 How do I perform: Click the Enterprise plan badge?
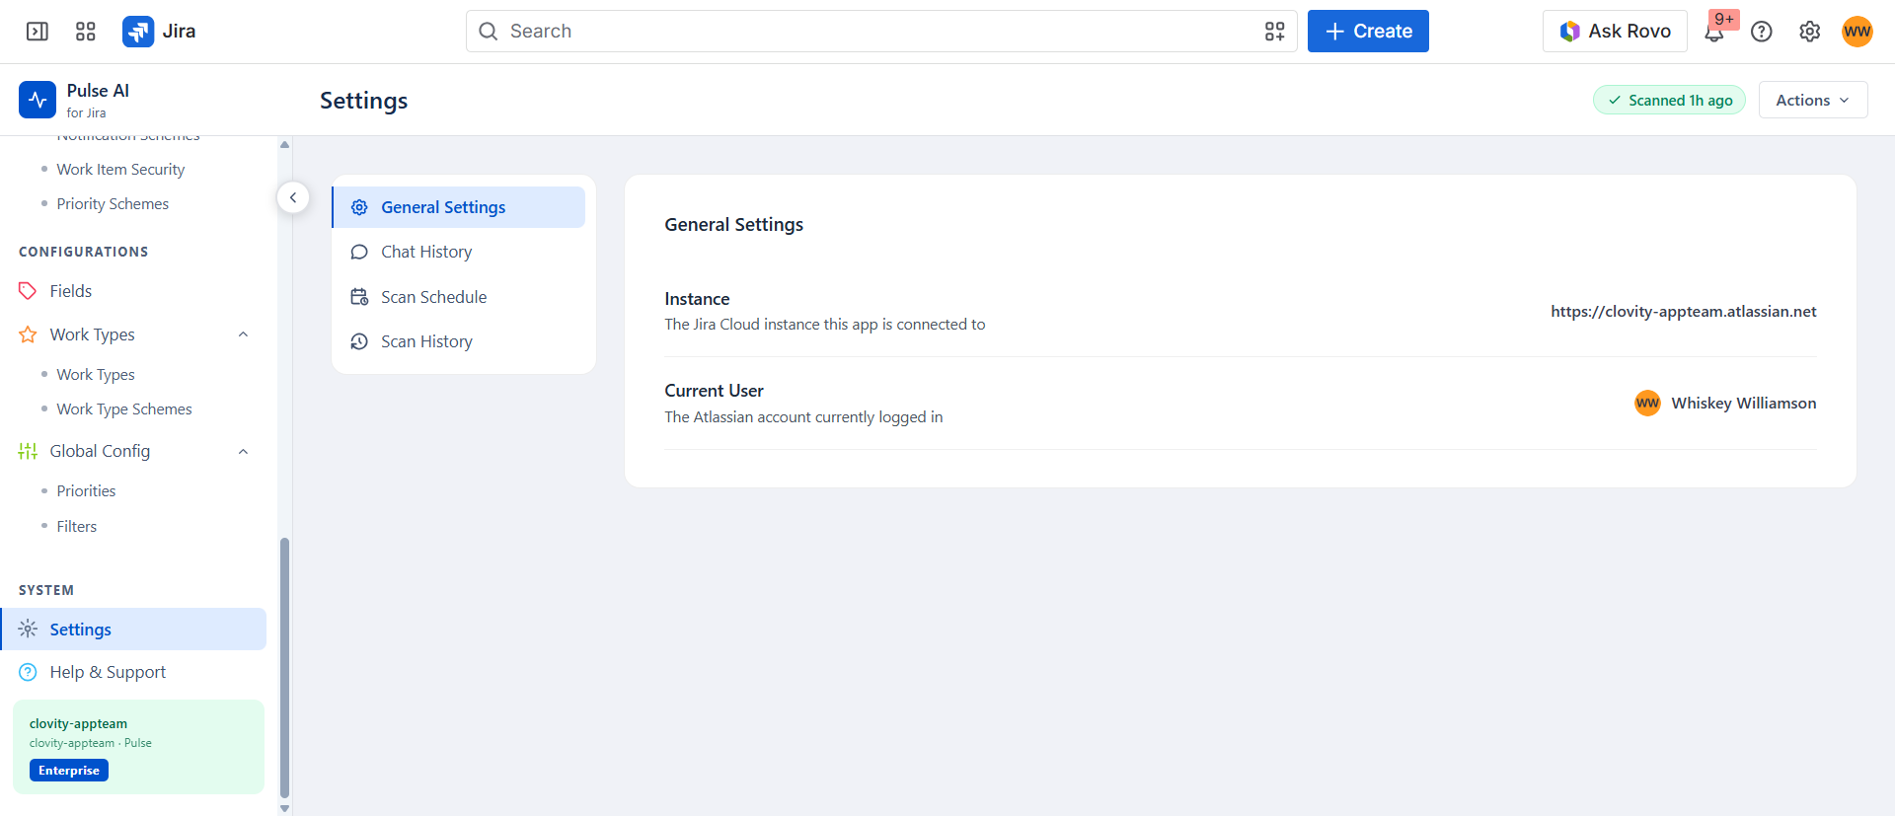pos(69,771)
